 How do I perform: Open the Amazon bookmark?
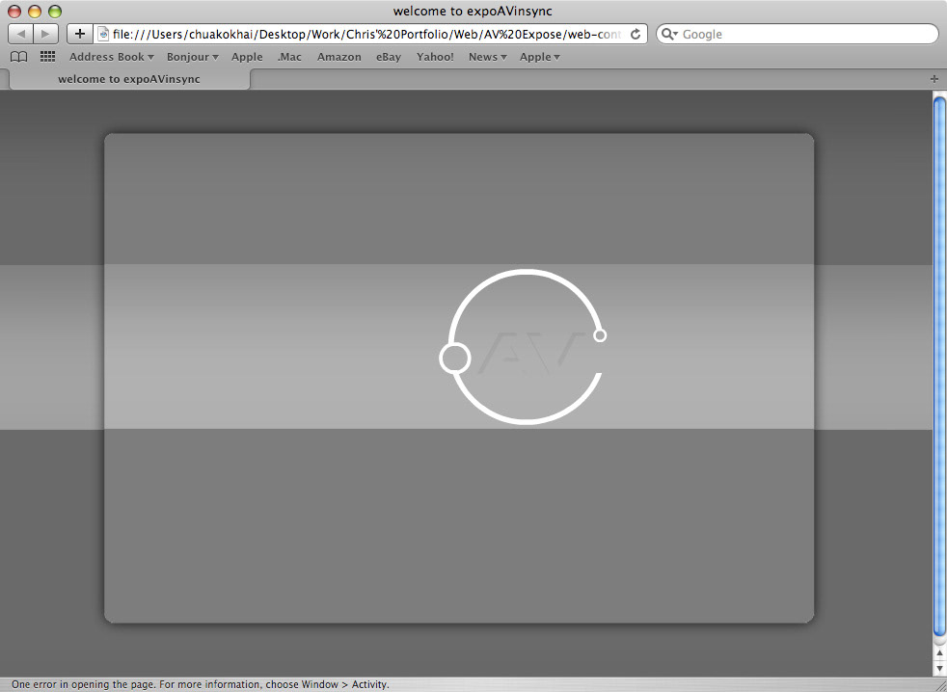click(x=339, y=57)
